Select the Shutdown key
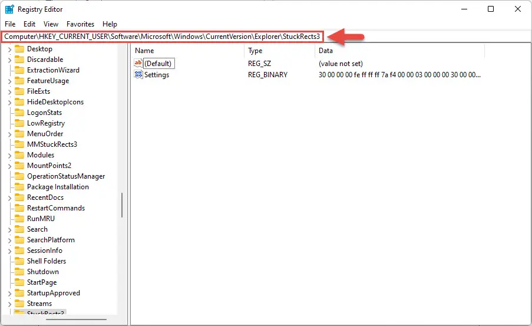Viewport: 532px width, 326px height. [x=43, y=272]
